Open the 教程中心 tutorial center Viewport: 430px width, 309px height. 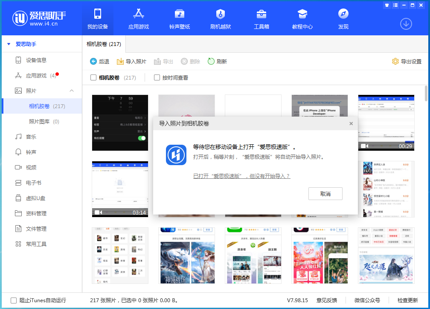302,18
